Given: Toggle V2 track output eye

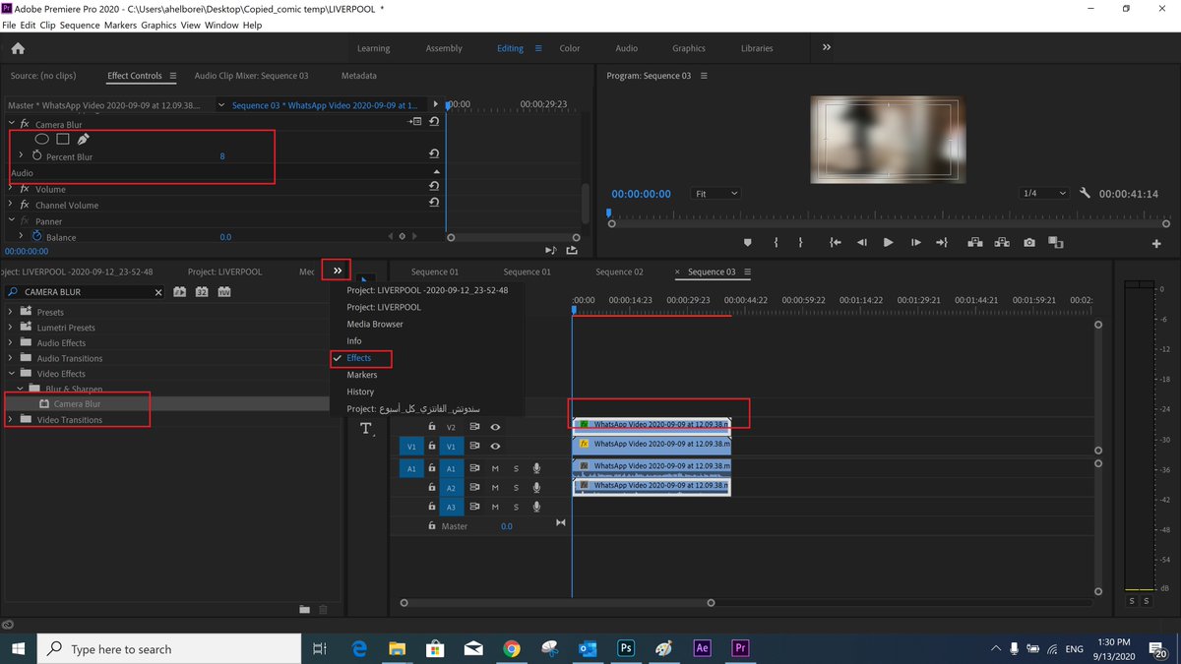Looking at the screenshot, I should point(495,427).
